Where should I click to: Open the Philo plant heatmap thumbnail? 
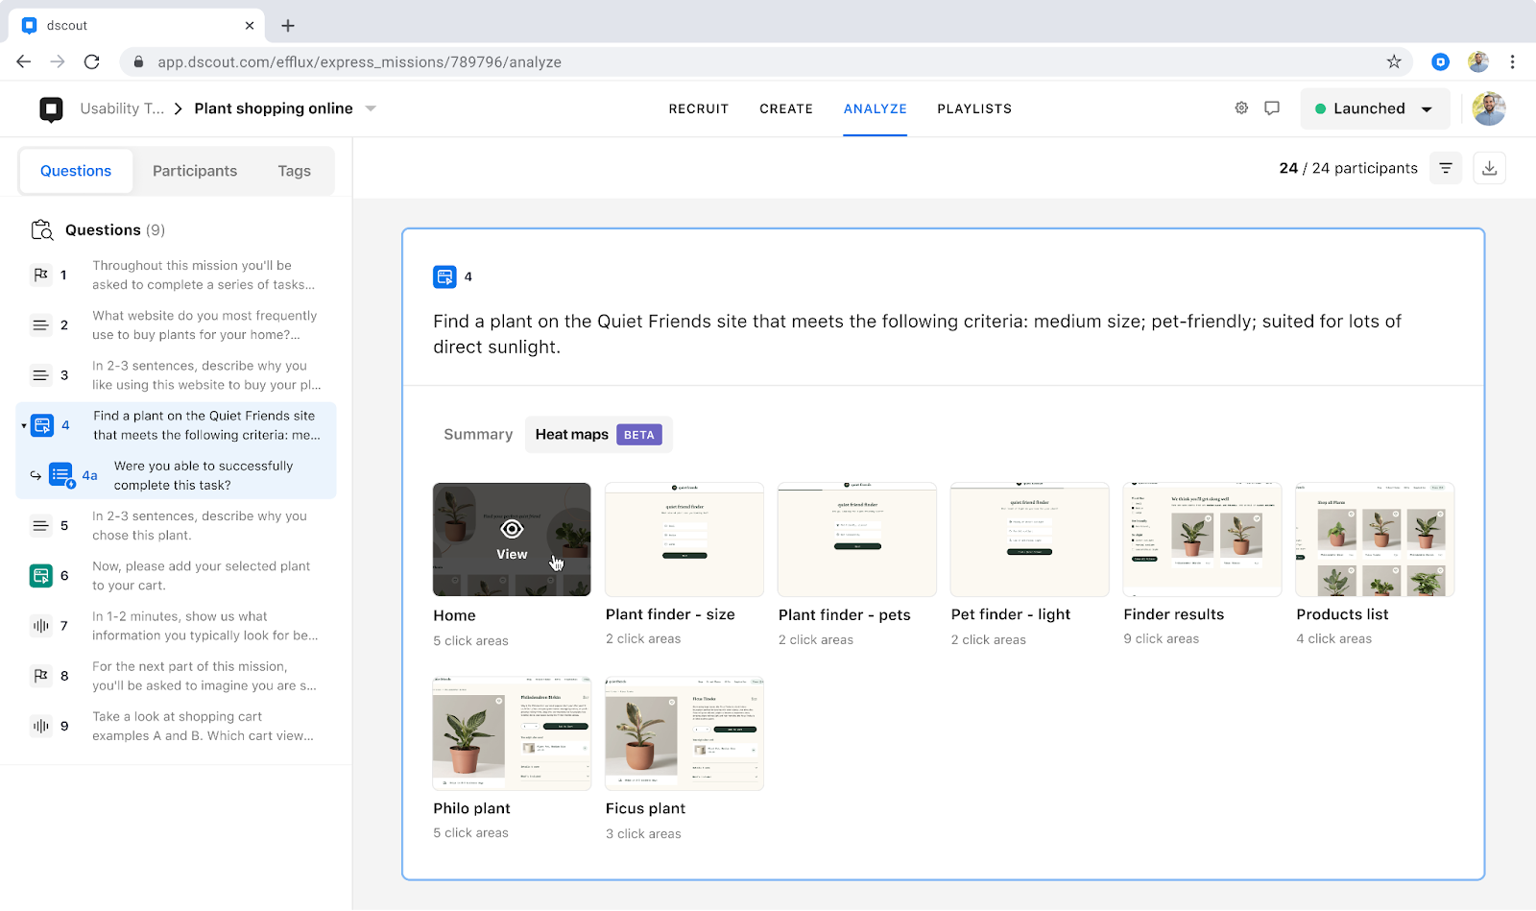[x=512, y=733]
